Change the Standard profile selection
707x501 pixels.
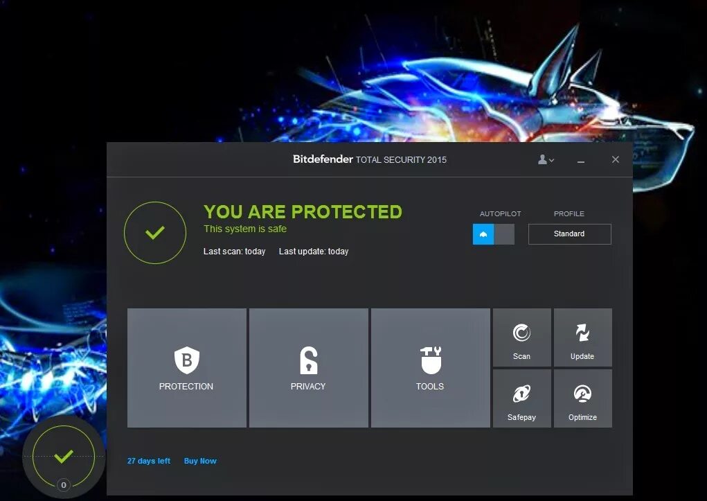coord(569,234)
